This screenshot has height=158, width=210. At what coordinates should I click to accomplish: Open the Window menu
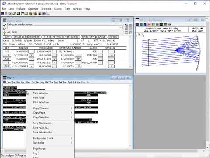click(77, 9)
